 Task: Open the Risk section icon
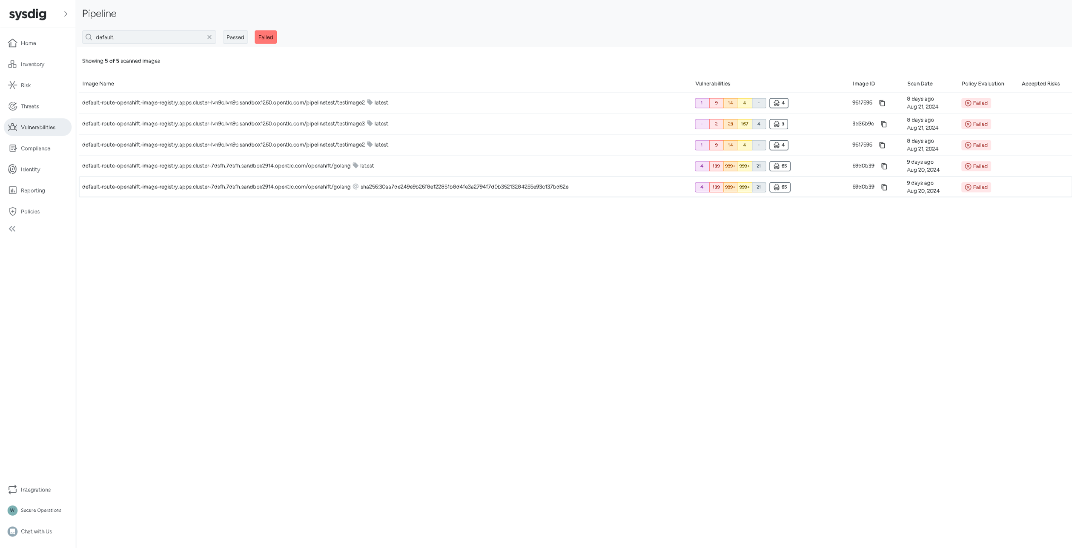point(12,85)
